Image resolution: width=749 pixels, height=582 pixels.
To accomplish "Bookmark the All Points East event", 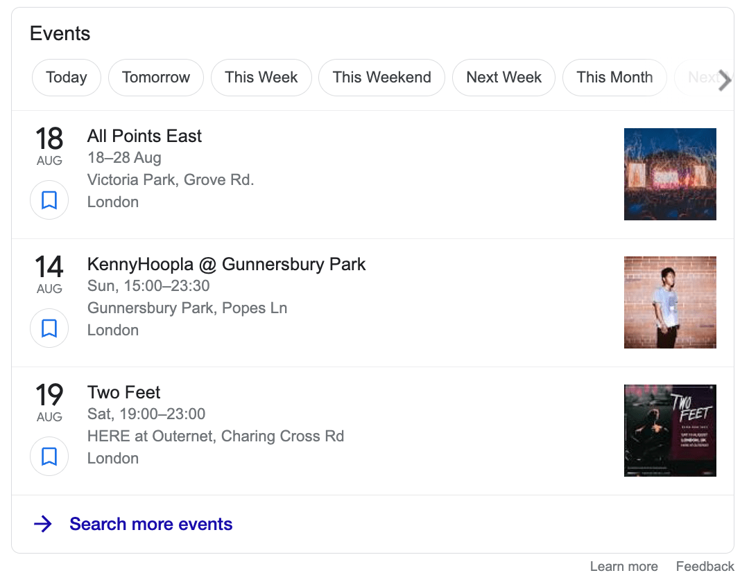I will click(x=49, y=200).
